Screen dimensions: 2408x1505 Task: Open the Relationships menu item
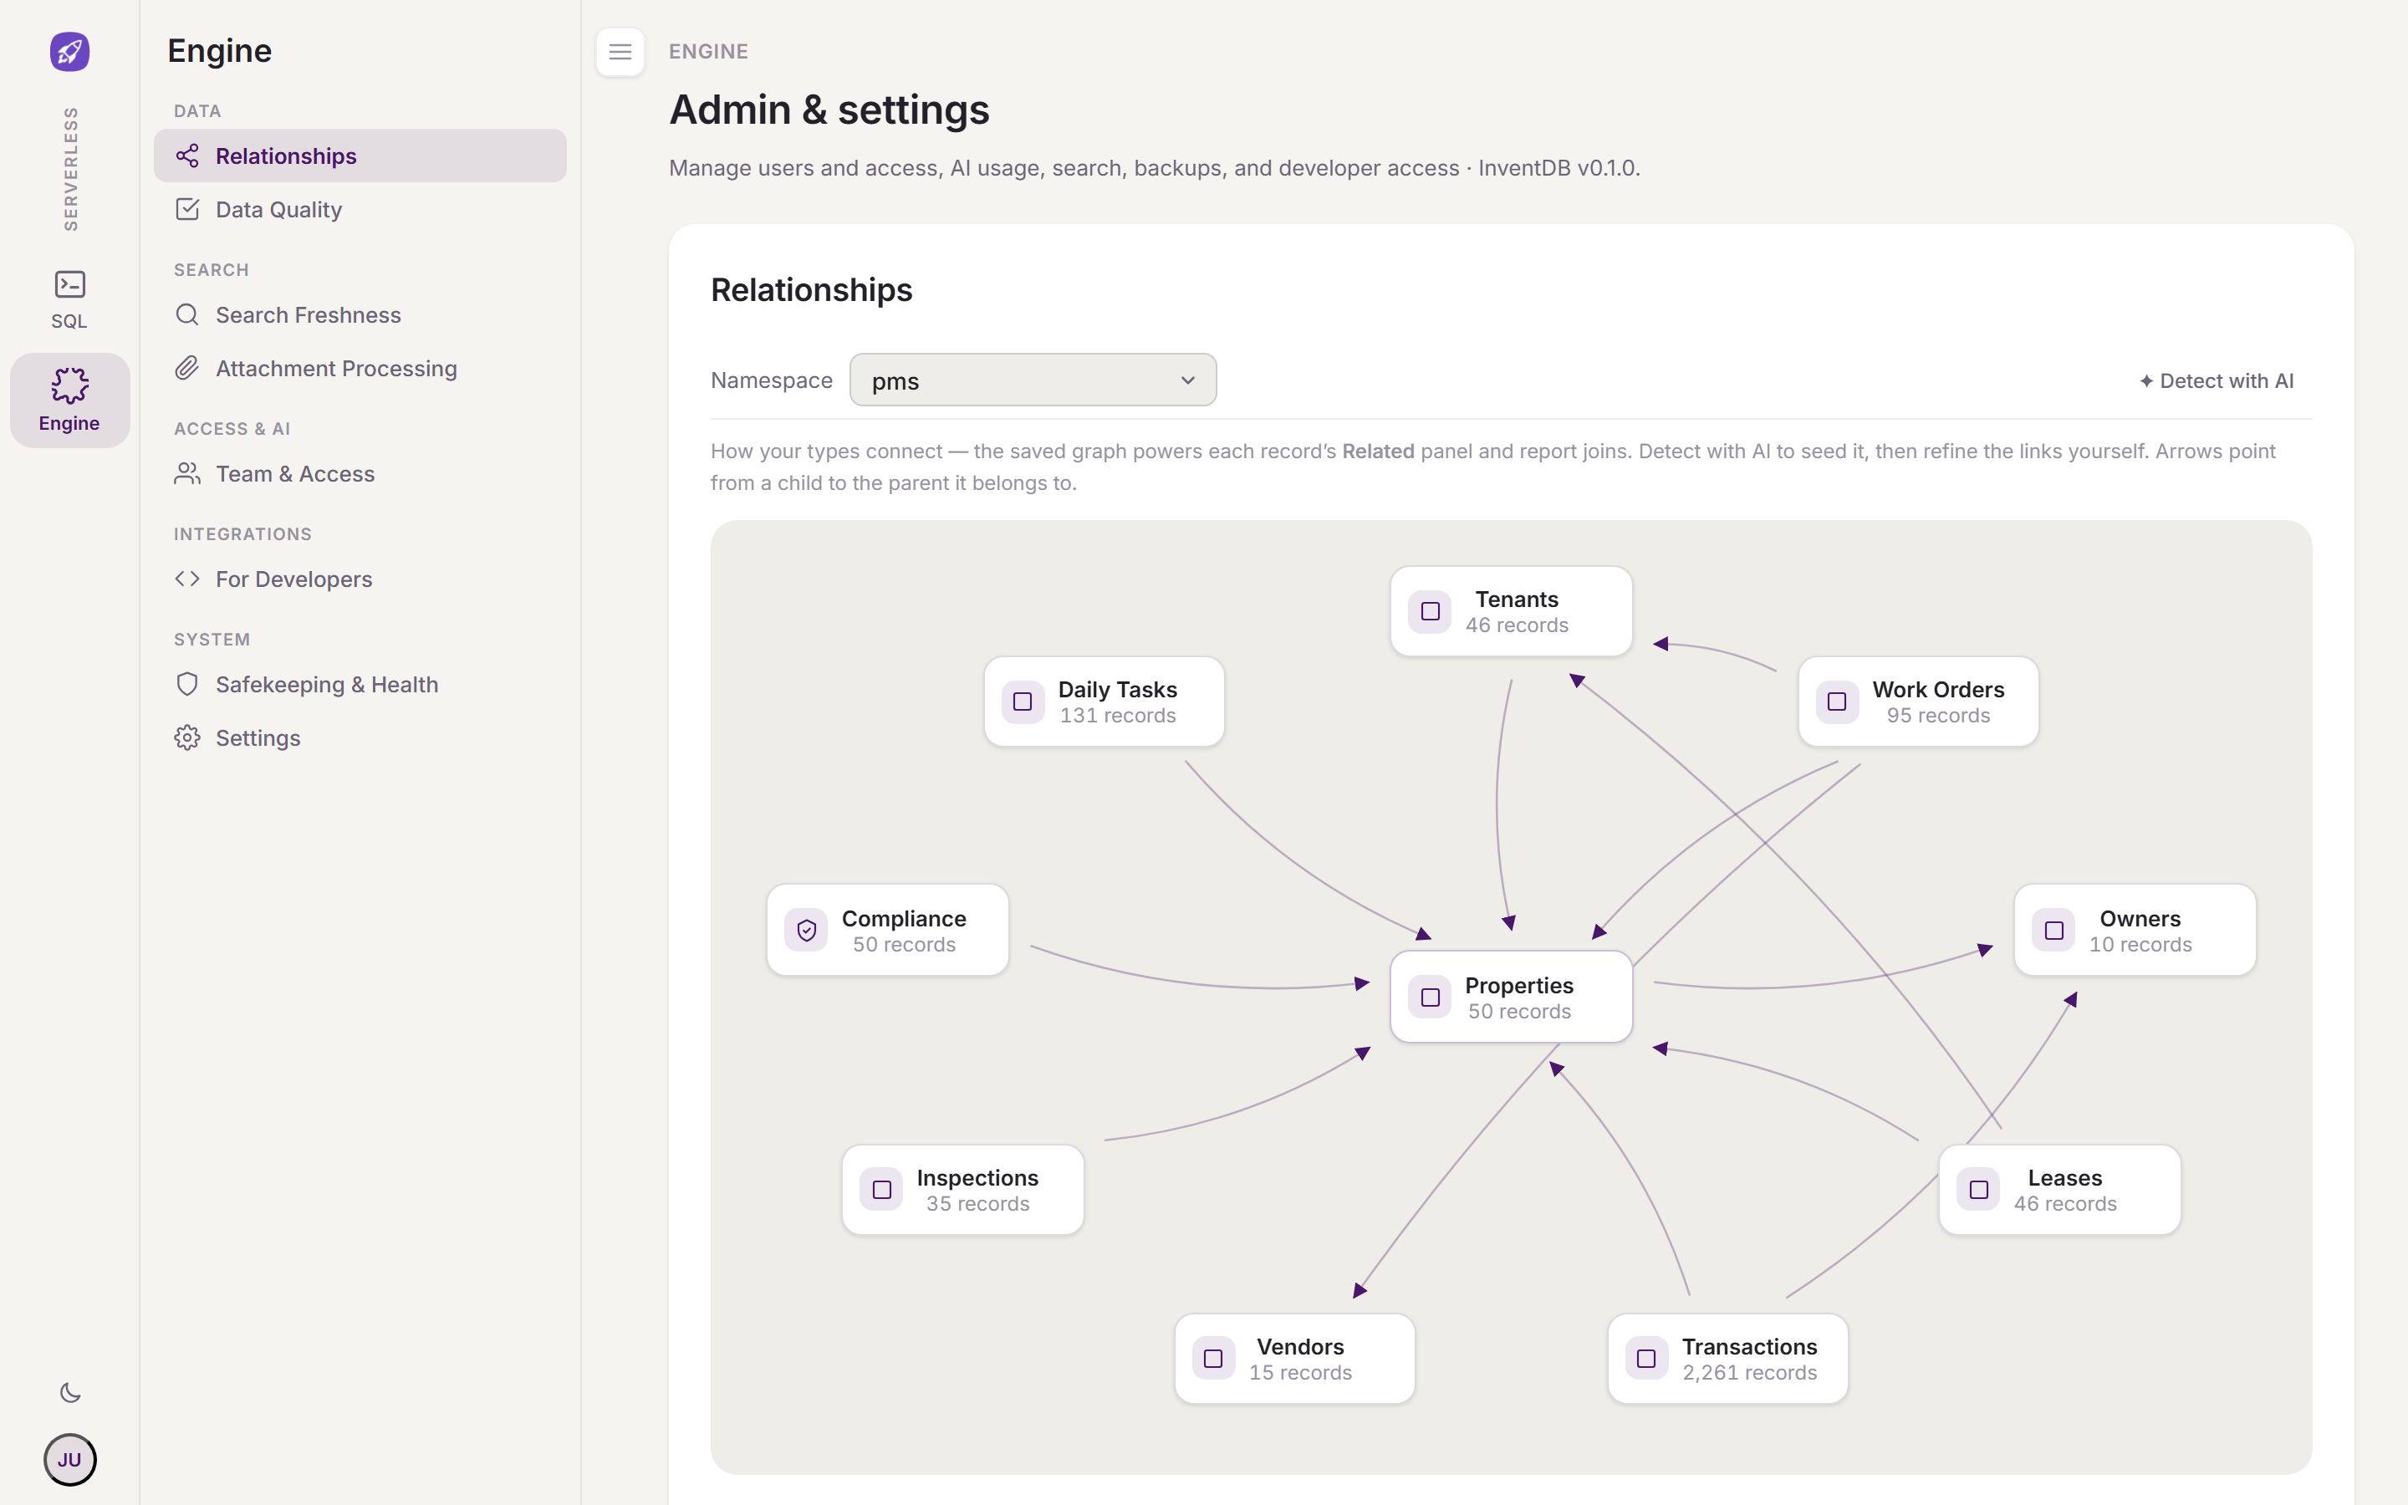click(360, 156)
